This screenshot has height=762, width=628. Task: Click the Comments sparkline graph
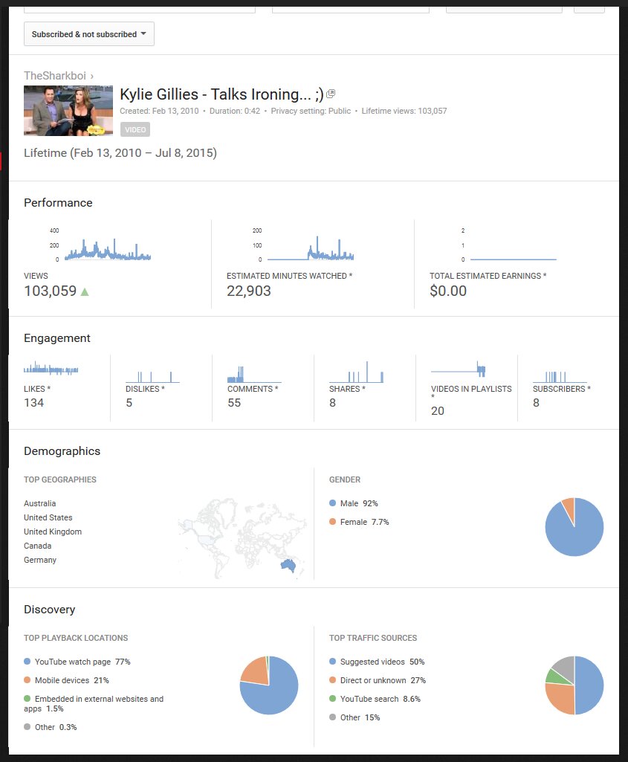tap(253, 373)
